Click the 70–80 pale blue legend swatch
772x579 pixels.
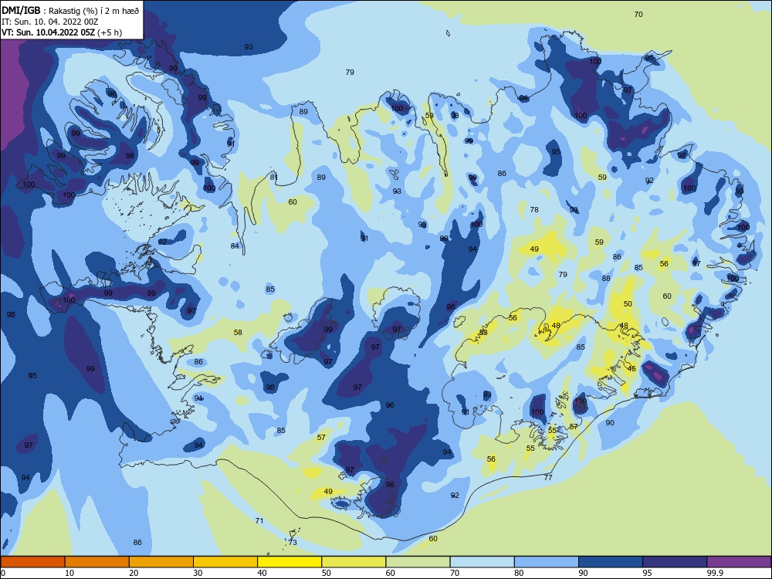coord(482,562)
